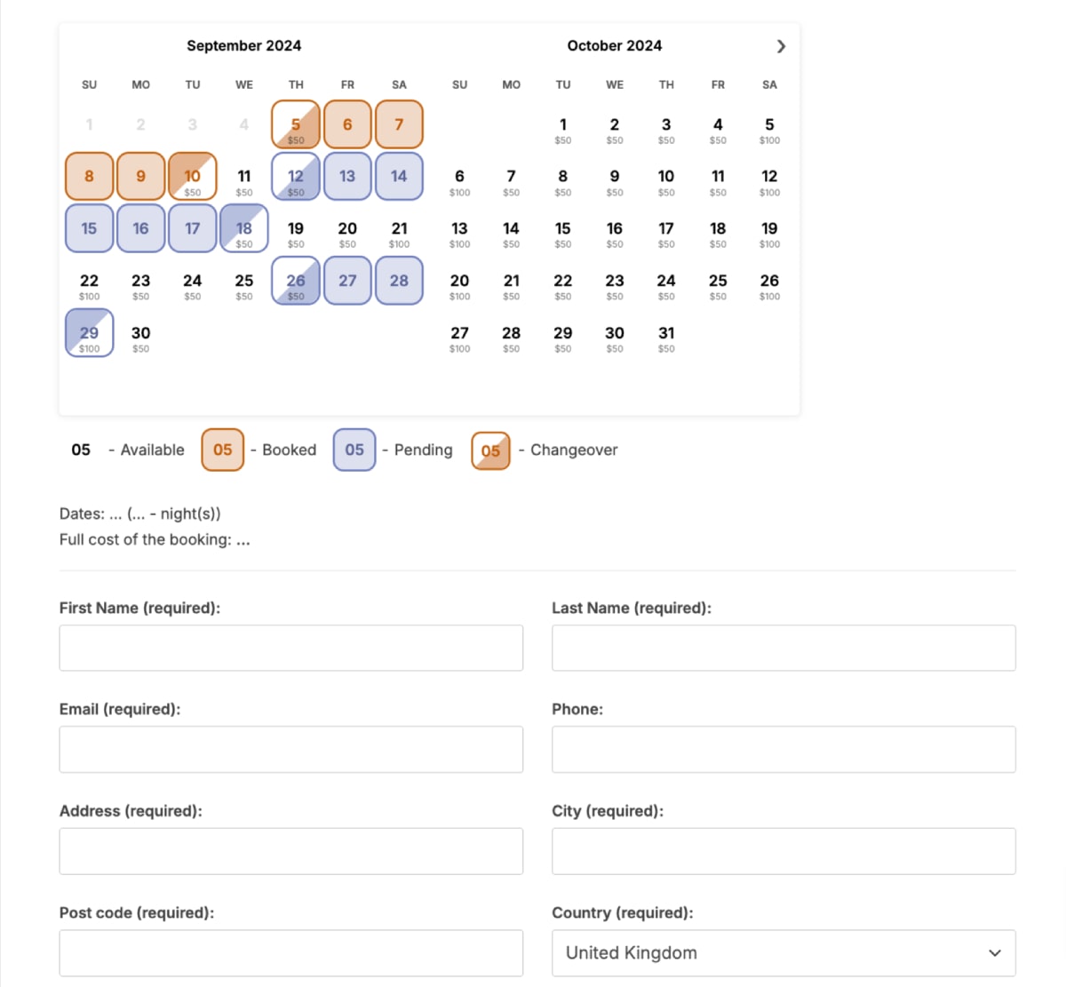Choose September 22 priced at $100

coord(89,286)
